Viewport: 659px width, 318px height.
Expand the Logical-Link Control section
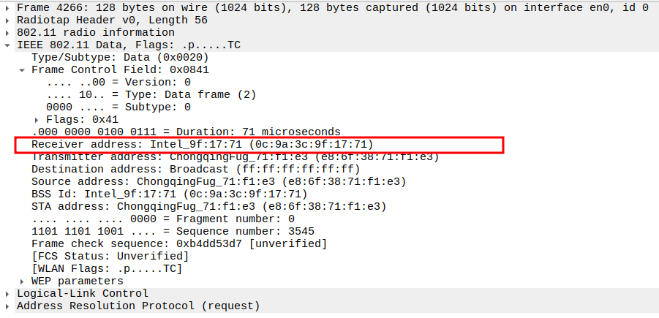(x=8, y=293)
